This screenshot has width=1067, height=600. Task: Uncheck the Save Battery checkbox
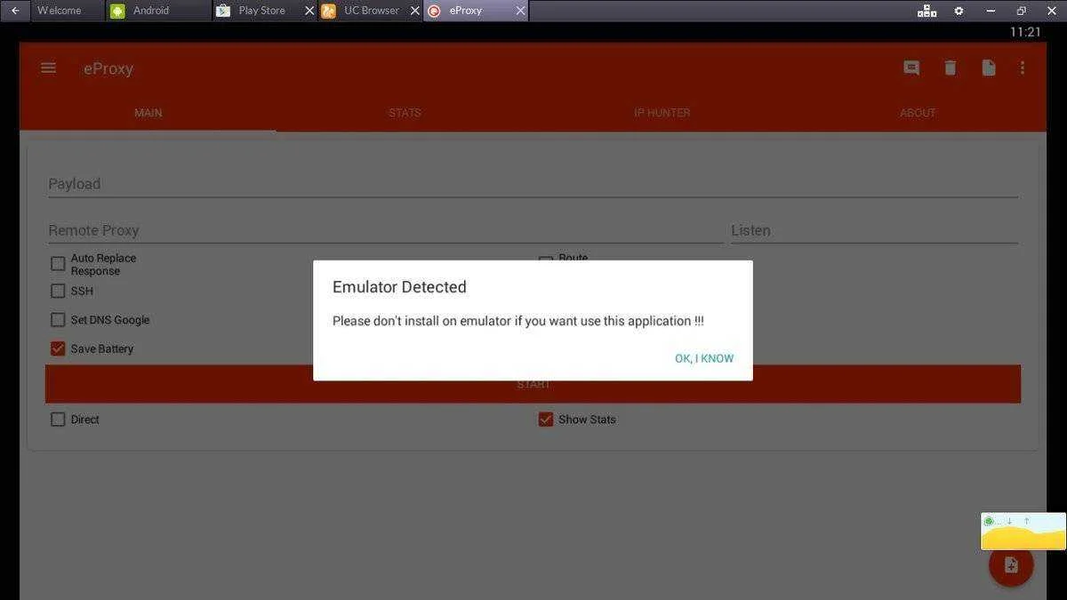(x=58, y=348)
